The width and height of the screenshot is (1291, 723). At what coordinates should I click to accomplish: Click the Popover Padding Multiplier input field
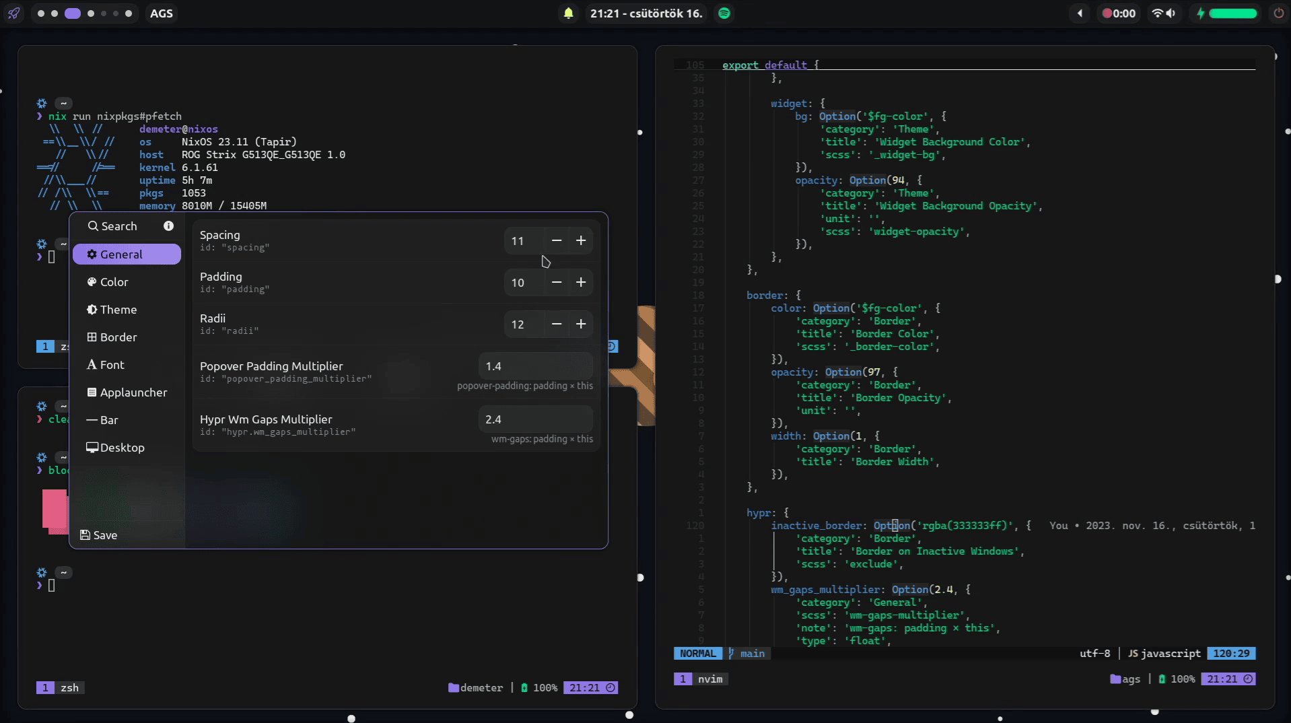point(535,366)
